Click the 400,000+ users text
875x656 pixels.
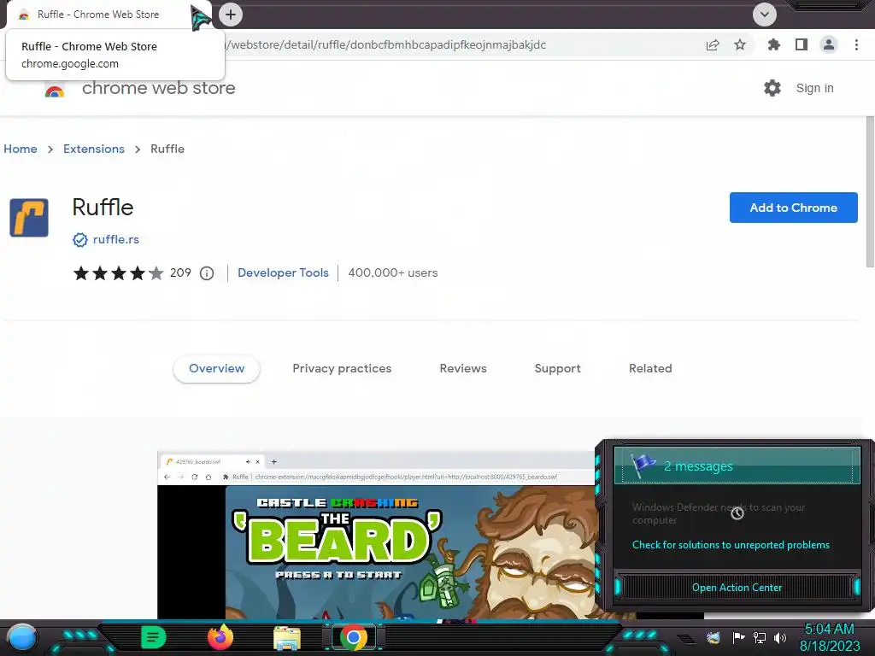click(x=393, y=272)
